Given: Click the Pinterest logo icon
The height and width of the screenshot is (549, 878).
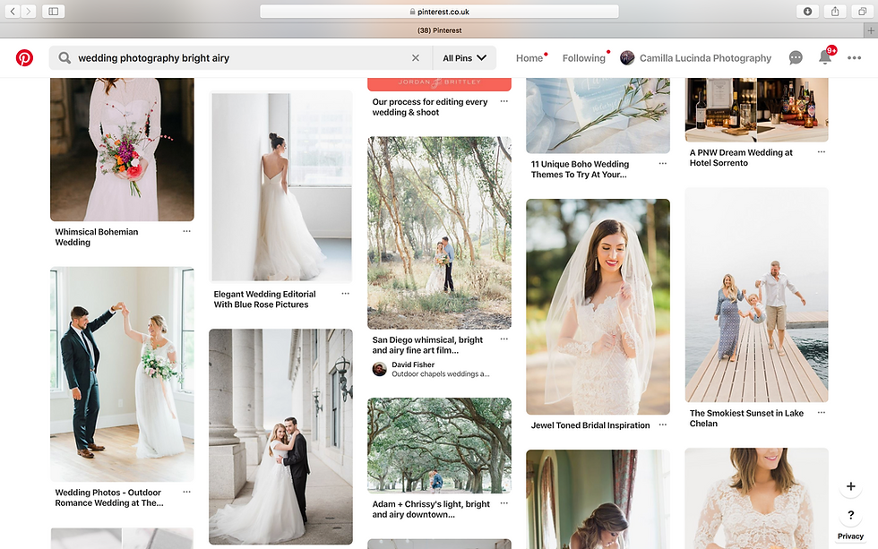Looking at the screenshot, I should pos(24,57).
